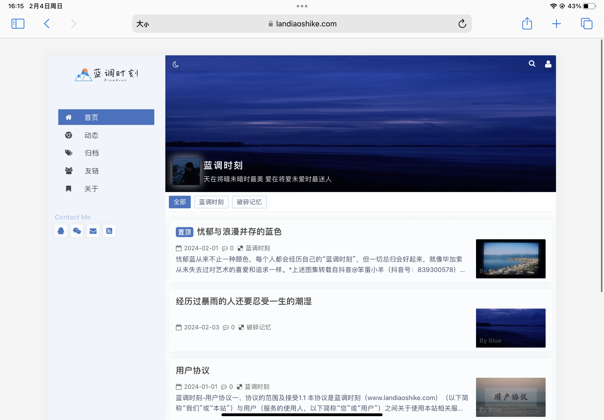Open post 经历过暴雨的人还要忍受一生的潮湿
The width and height of the screenshot is (604, 420).
click(243, 301)
